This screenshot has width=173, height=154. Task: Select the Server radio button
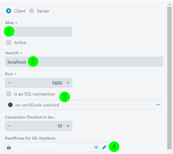pos(32,11)
